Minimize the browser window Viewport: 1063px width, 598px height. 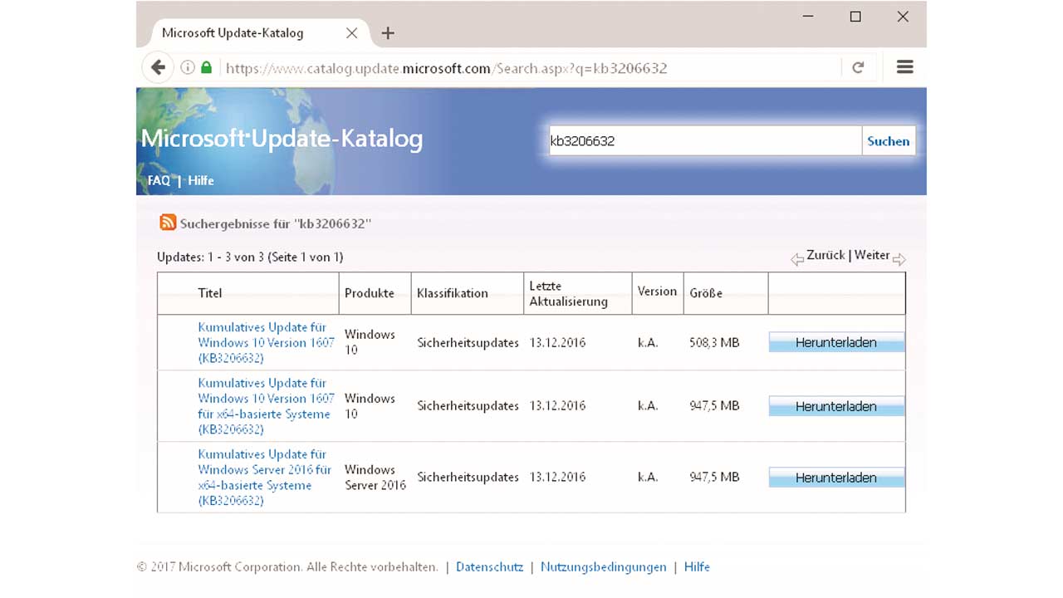click(x=808, y=17)
